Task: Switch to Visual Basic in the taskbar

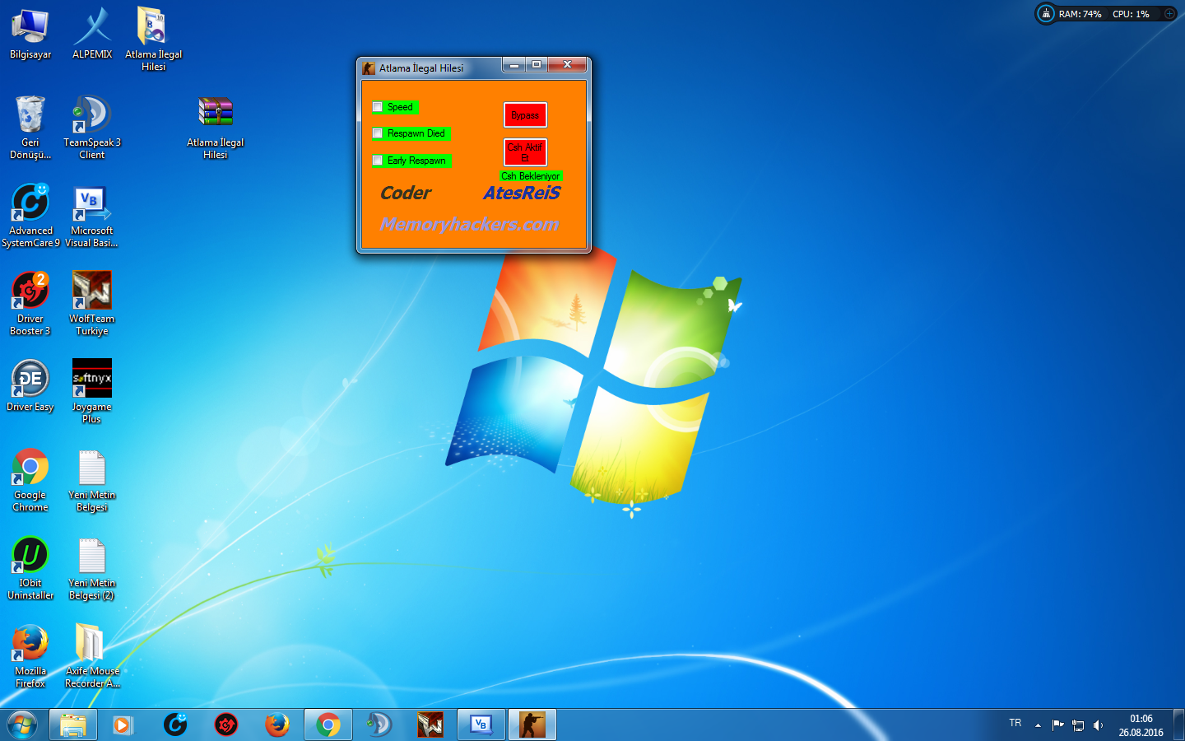Action: [481, 725]
